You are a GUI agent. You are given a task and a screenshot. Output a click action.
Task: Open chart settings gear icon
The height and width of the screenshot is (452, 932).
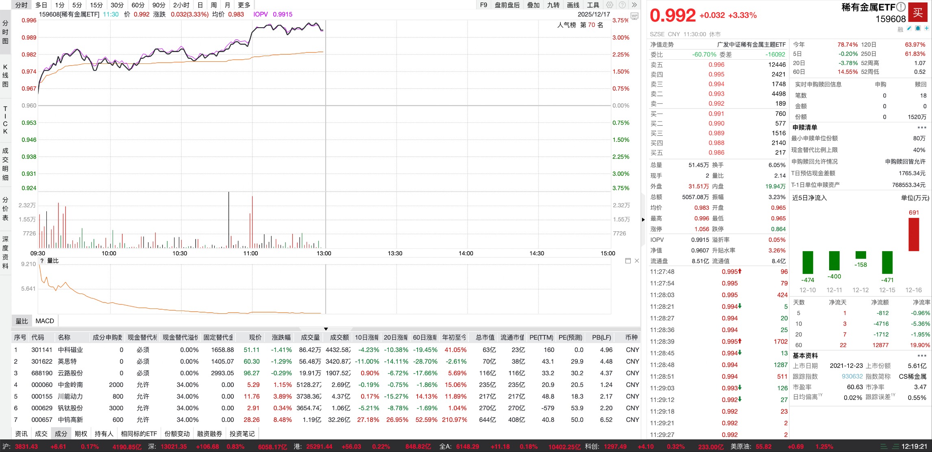pos(610,5)
